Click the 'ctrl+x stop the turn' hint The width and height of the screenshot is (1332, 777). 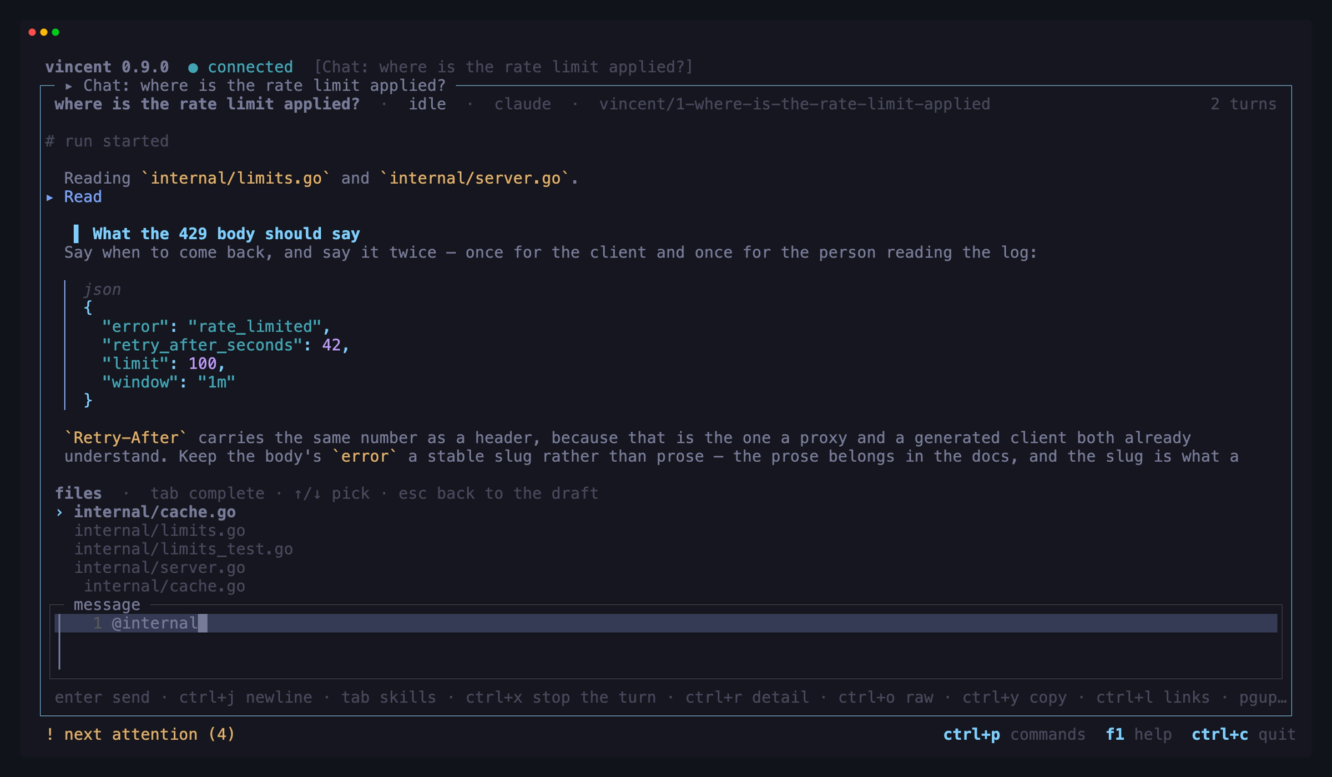click(x=561, y=697)
